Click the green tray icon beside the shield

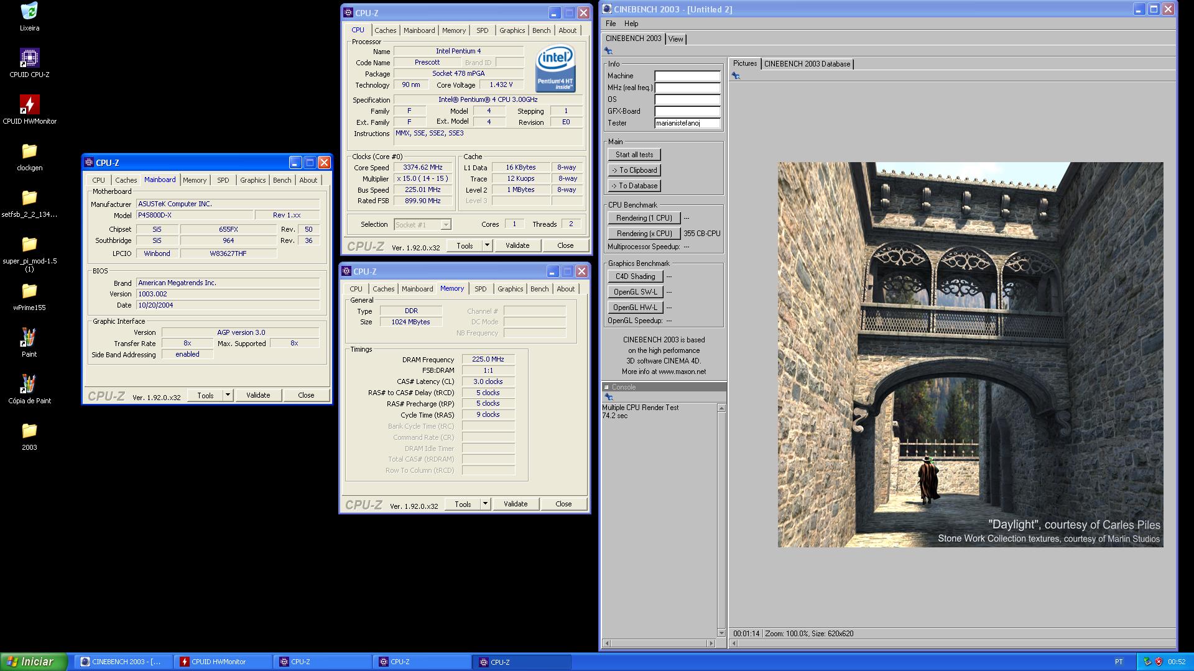[x=1147, y=662]
